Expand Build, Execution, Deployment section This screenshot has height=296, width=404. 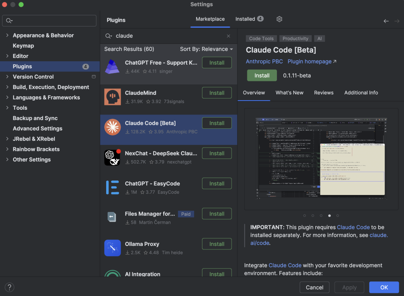(x=7, y=87)
